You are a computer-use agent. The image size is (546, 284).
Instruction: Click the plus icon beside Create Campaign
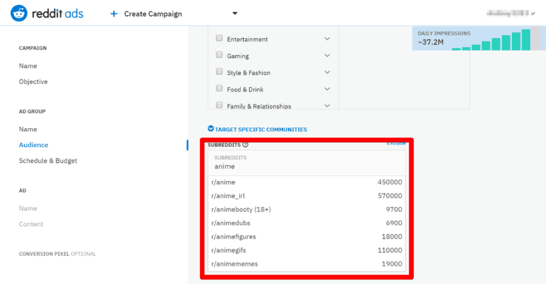tap(114, 13)
